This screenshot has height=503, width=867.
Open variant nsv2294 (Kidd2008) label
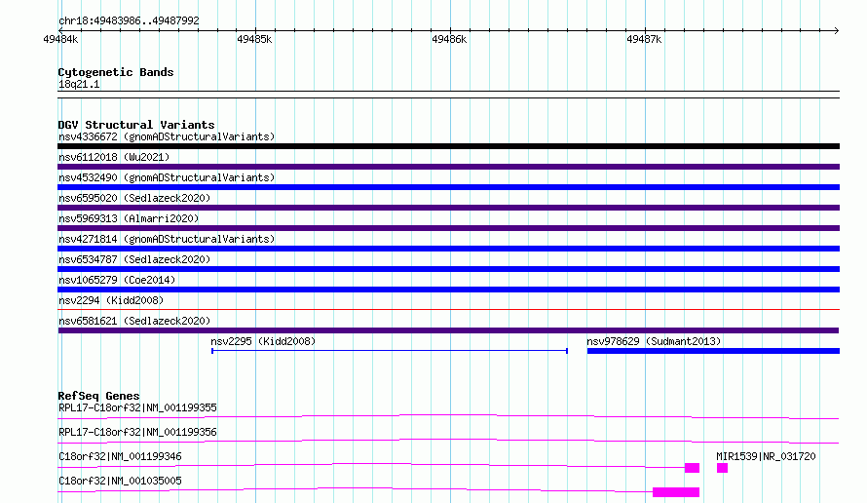[x=111, y=300]
